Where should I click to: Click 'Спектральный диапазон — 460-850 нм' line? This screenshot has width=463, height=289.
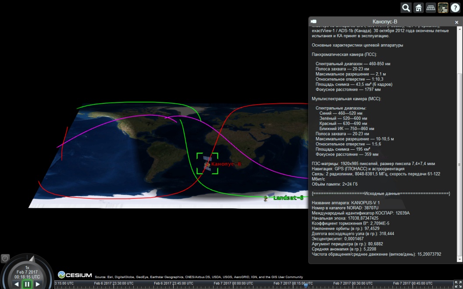tap(353, 63)
